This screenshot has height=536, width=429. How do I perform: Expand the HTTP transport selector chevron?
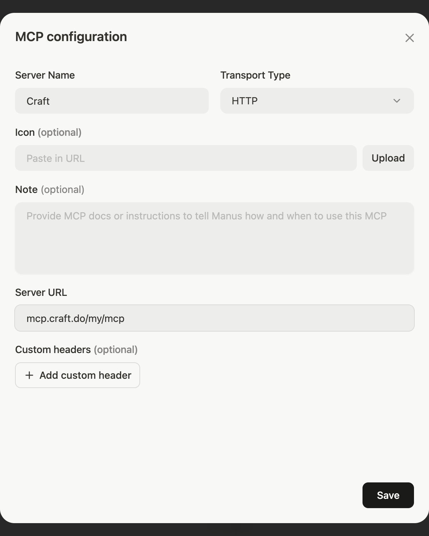point(396,101)
